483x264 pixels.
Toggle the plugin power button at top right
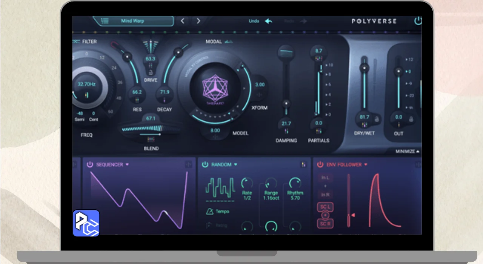pos(418,21)
